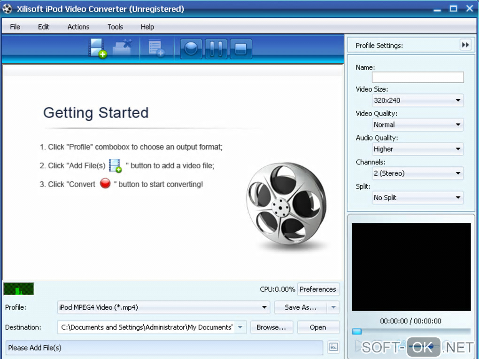This screenshot has width=479, height=359.
Task: Open the Split No Split dropdown
Action: (417, 197)
